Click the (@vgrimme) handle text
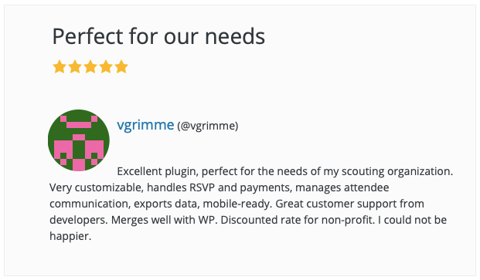The width and height of the screenshot is (480, 280). [x=208, y=126]
